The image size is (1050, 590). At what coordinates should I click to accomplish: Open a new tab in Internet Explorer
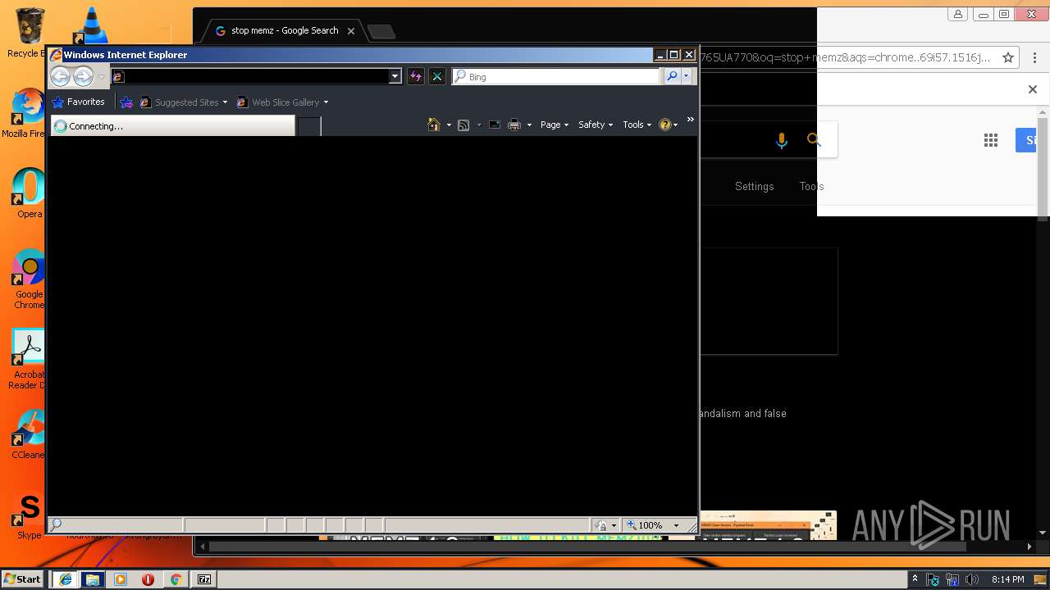click(308, 126)
